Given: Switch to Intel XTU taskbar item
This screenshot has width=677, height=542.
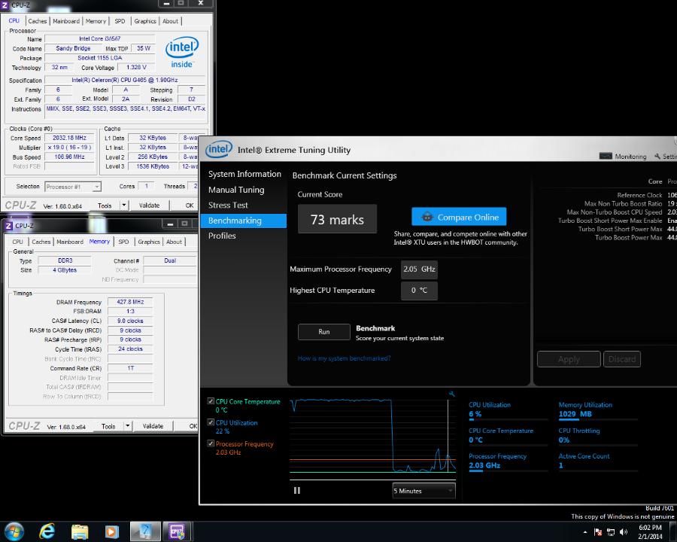Looking at the screenshot, I should (x=145, y=531).
